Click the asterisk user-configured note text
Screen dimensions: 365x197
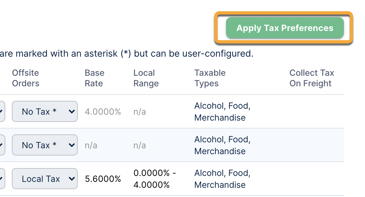tap(127, 54)
